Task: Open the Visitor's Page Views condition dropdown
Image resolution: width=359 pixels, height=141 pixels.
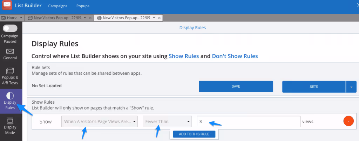Action: pyautogui.click(x=100, y=122)
